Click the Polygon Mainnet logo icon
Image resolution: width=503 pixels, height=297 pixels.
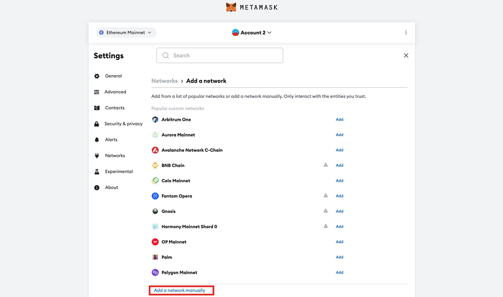155,272
